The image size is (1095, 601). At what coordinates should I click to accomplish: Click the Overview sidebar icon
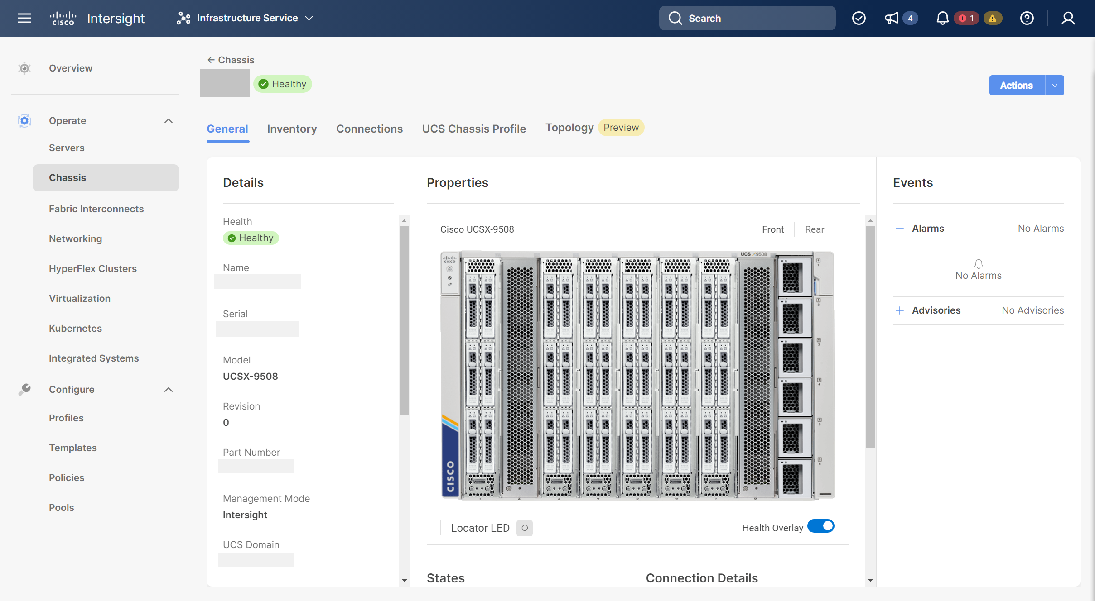(24, 68)
